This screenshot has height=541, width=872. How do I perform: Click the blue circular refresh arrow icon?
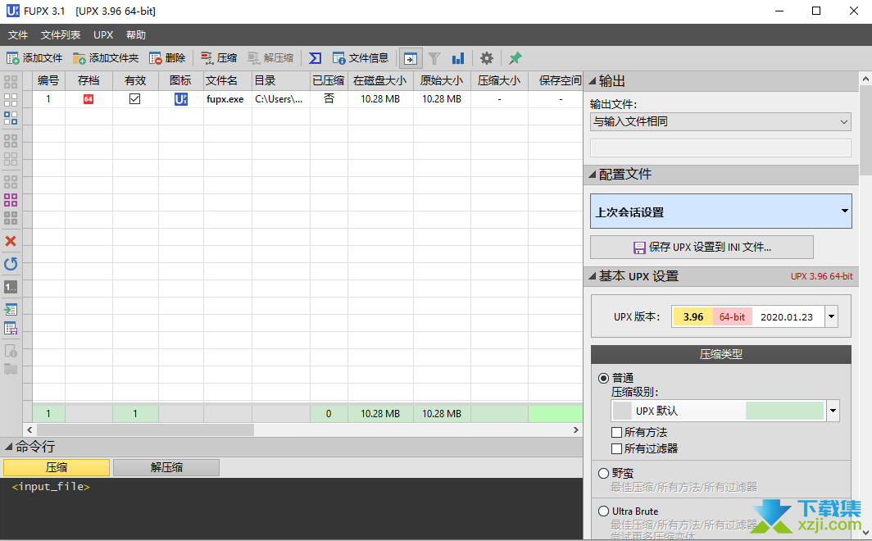point(11,264)
